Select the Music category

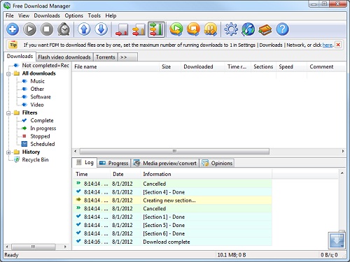click(37, 81)
